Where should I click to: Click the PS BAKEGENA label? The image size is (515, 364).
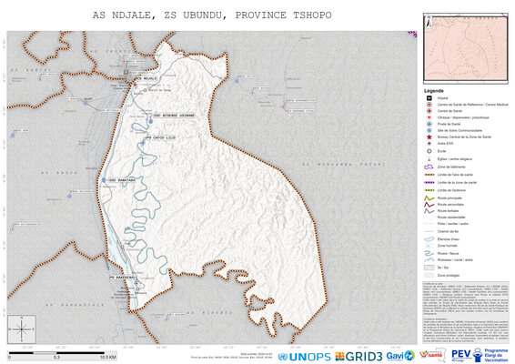pyautogui.click(x=121, y=278)
